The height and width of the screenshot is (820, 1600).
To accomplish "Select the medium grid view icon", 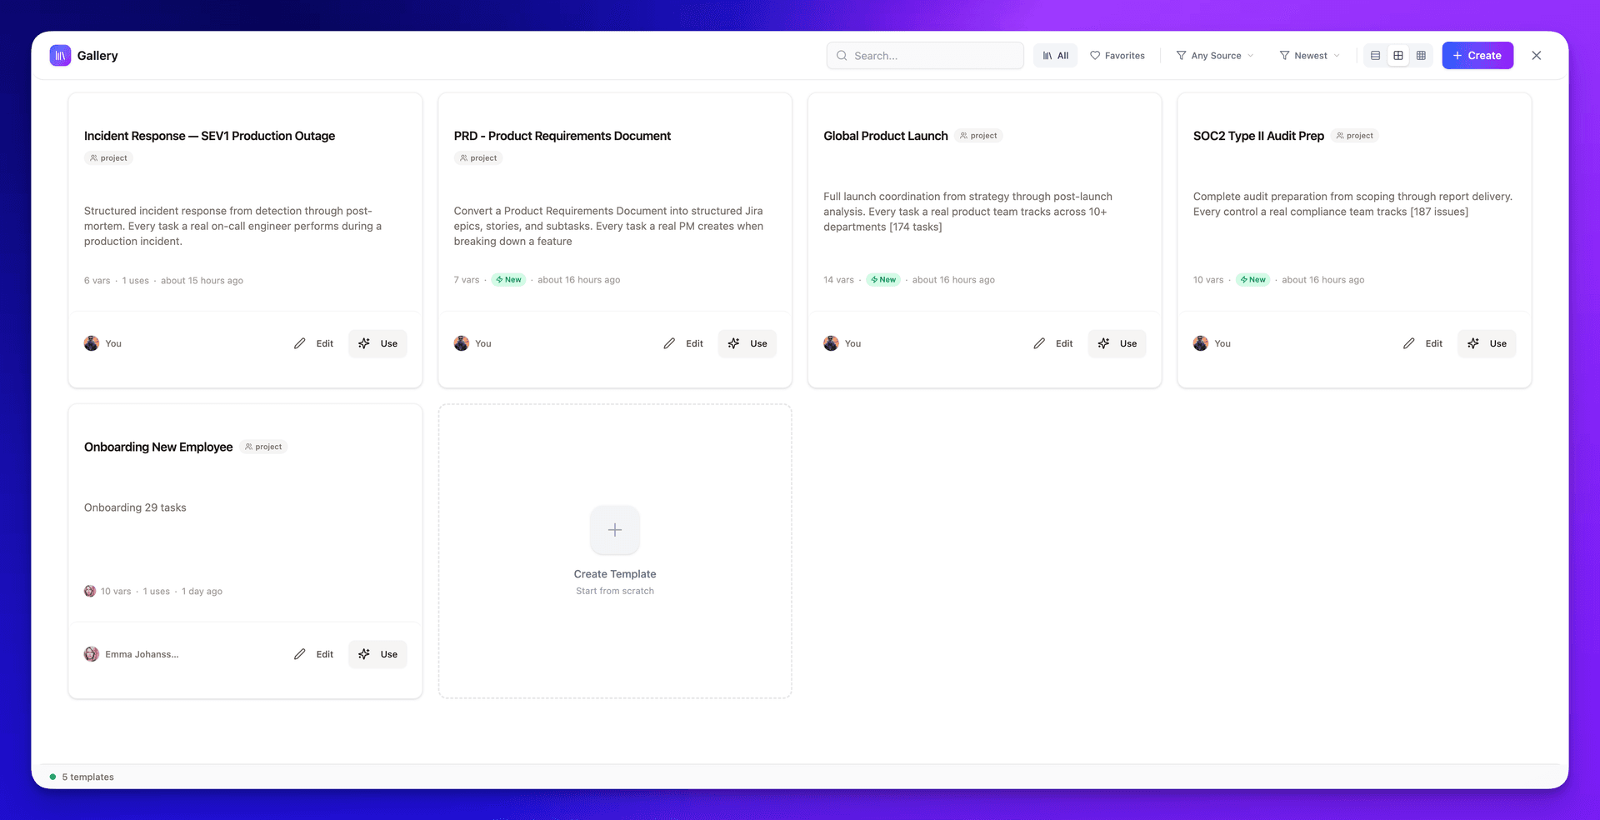I will (1398, 55).
